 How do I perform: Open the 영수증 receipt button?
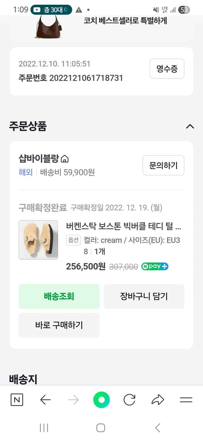pyautogui.click(x=167, y=69)
